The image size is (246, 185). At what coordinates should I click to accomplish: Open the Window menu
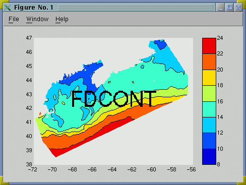tap(37, 19)
